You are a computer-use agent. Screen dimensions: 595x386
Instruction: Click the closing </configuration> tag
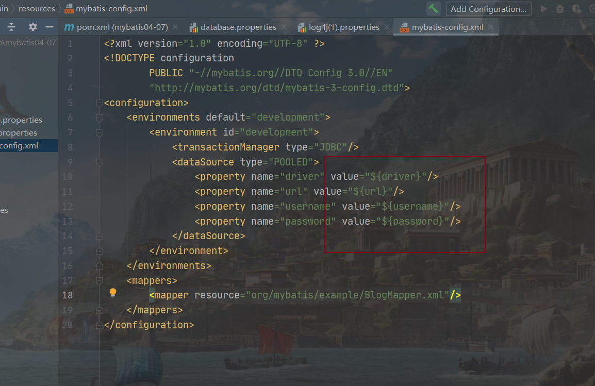click(x=148, y=325)
